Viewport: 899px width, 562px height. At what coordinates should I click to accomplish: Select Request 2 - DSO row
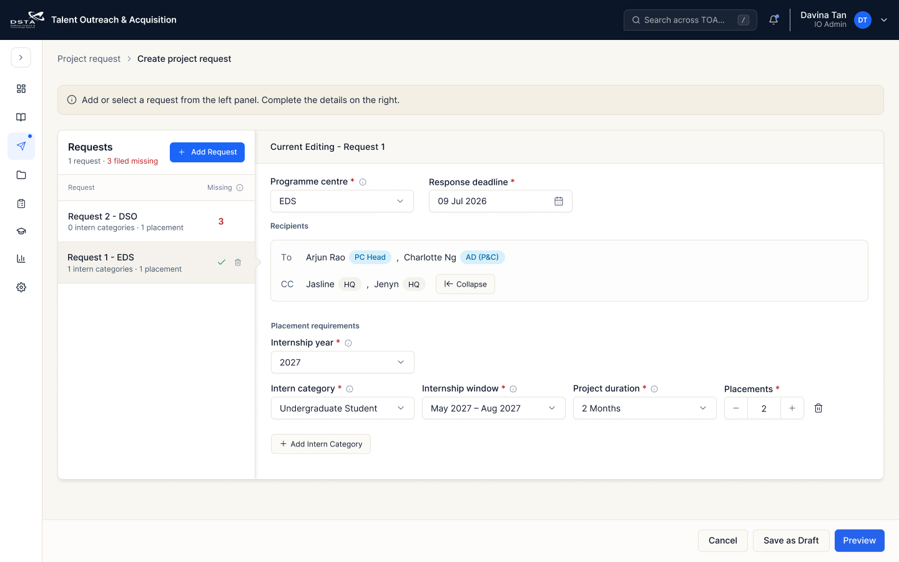156,222
